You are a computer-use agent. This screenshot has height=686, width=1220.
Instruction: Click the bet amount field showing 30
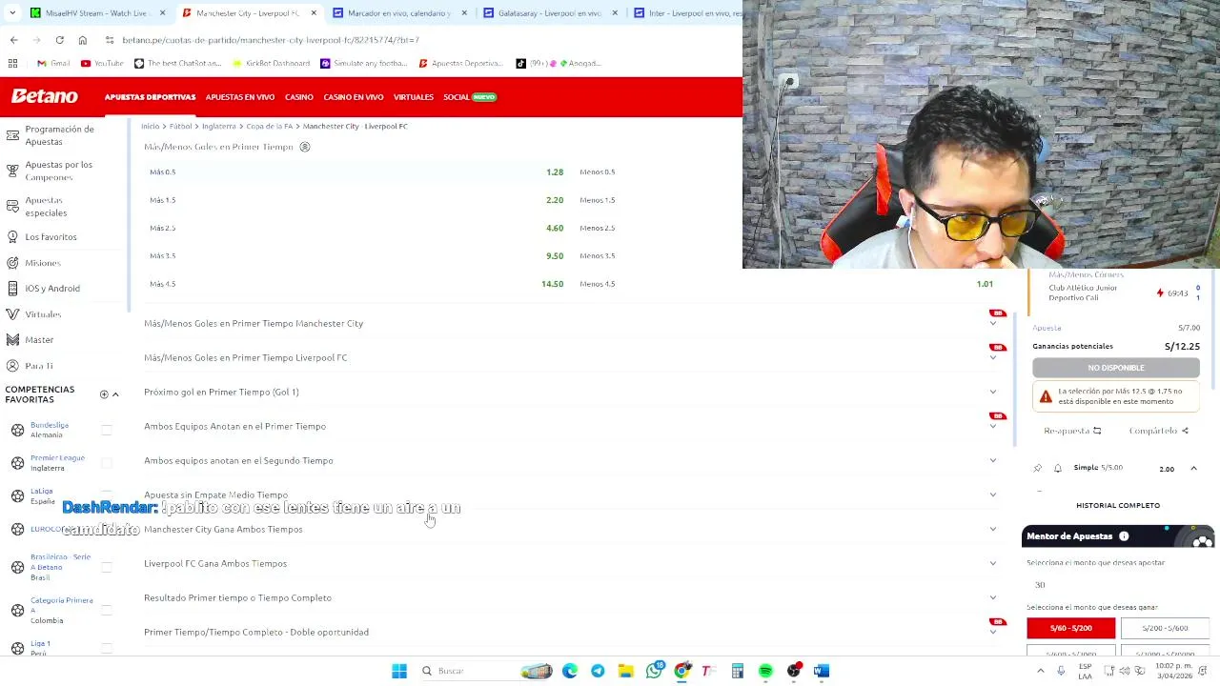(x=1117, y=584)
